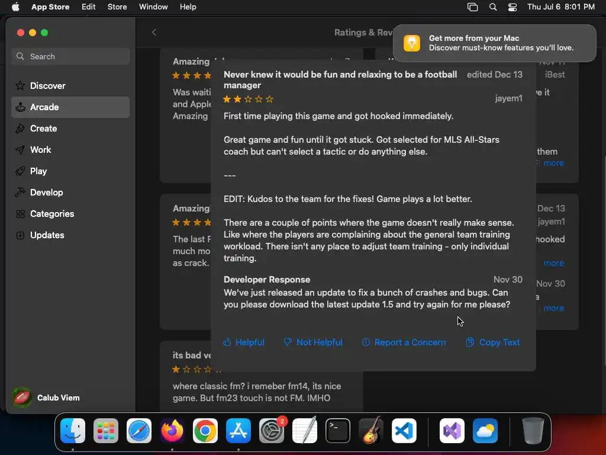The height and width of the screenshot is (455, 606).
Task: Click the date and time in menu bar
Action: pyautogui.click(x=561, y=7)
